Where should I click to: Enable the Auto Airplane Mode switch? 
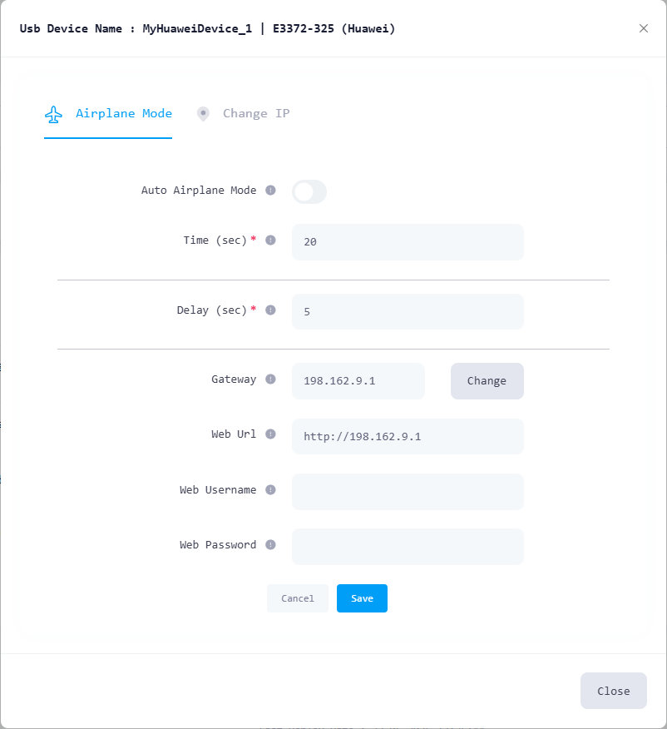(309, 191)
